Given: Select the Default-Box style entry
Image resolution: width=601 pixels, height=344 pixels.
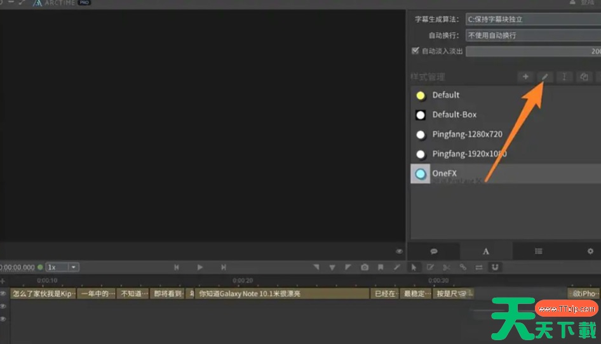Looking at the screenshot, I should tap(454, 115).
